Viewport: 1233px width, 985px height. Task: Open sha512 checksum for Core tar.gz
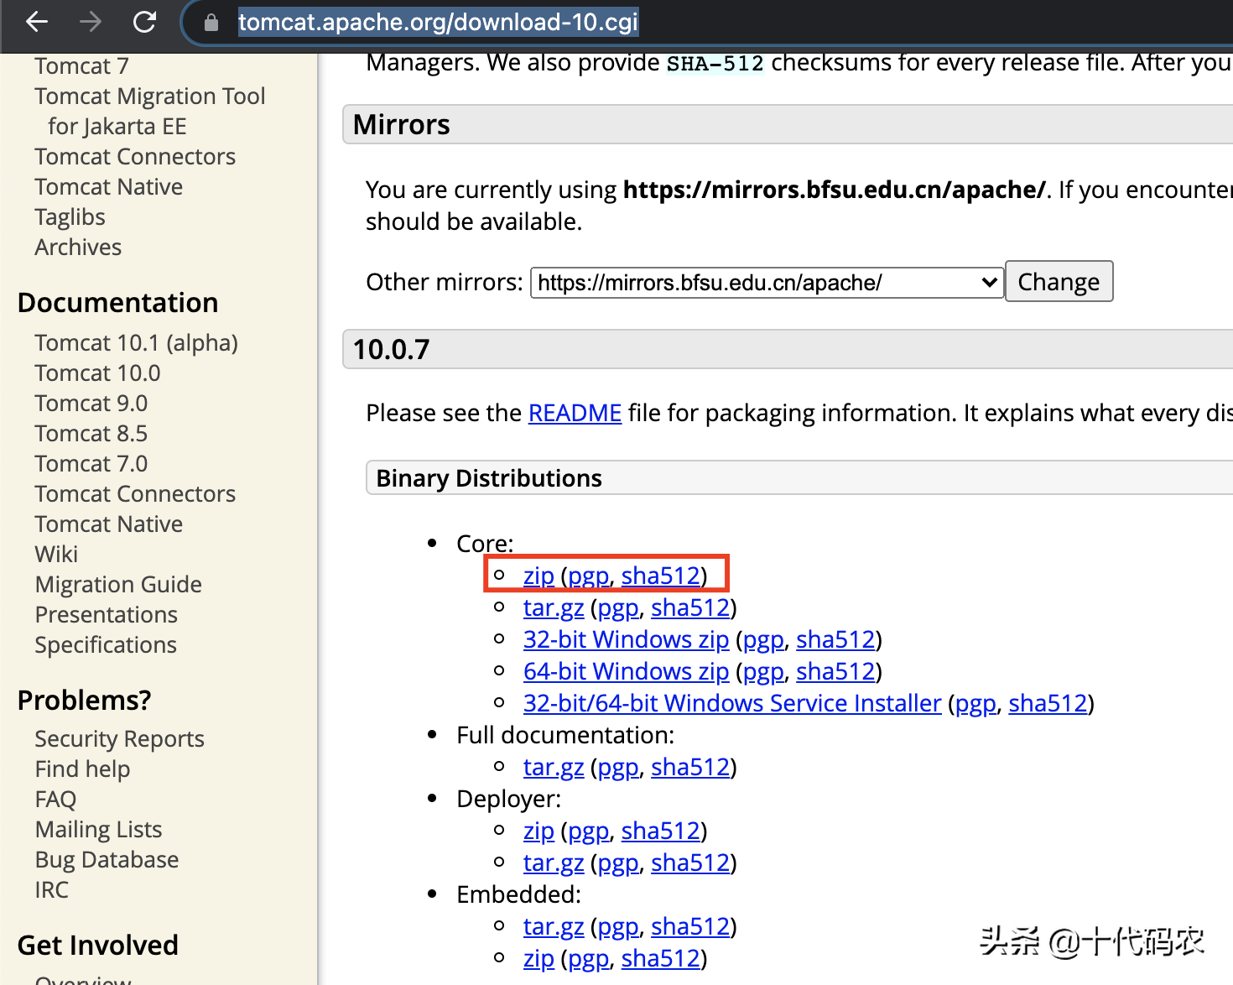(x=690, y=607)
